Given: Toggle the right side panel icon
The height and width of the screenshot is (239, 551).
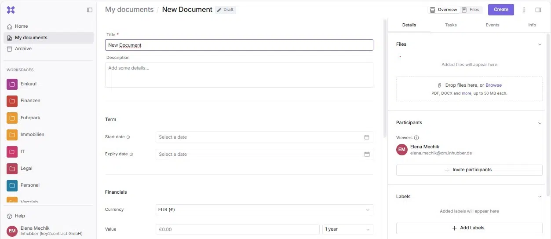Looking at the screenshot, I should 538,10.
